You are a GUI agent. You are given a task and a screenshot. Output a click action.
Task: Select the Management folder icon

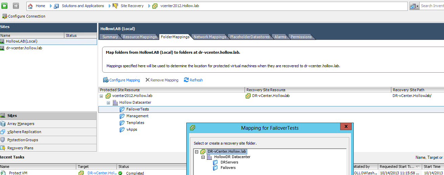pyautogui.click(x=122, y=116)
